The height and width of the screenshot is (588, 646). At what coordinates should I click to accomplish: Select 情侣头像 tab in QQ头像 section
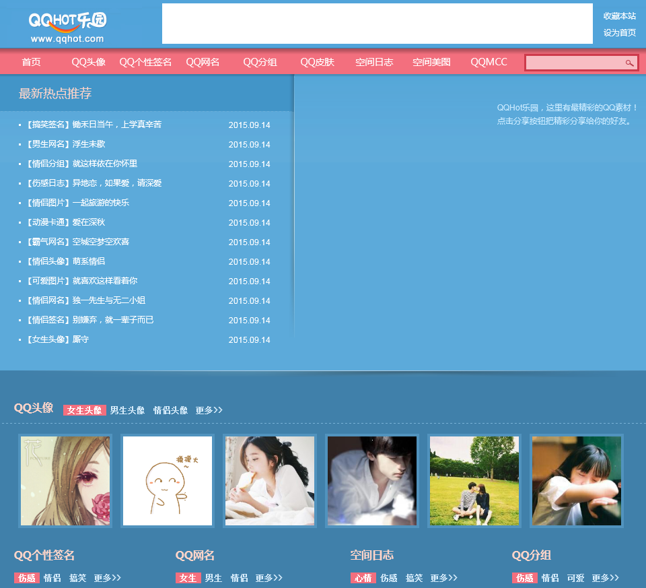tap(170, 410)
